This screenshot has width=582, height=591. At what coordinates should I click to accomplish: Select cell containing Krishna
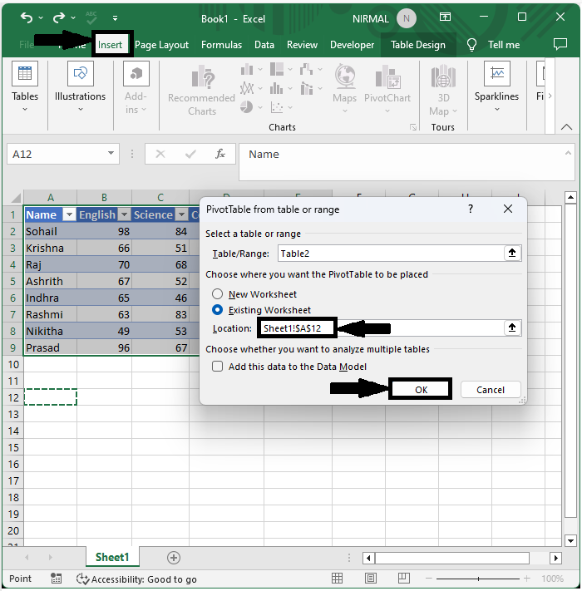(51, 248)
